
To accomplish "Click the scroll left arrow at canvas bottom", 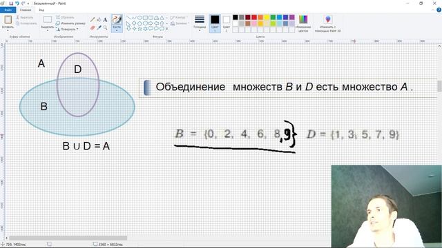I will pos(6,238).
